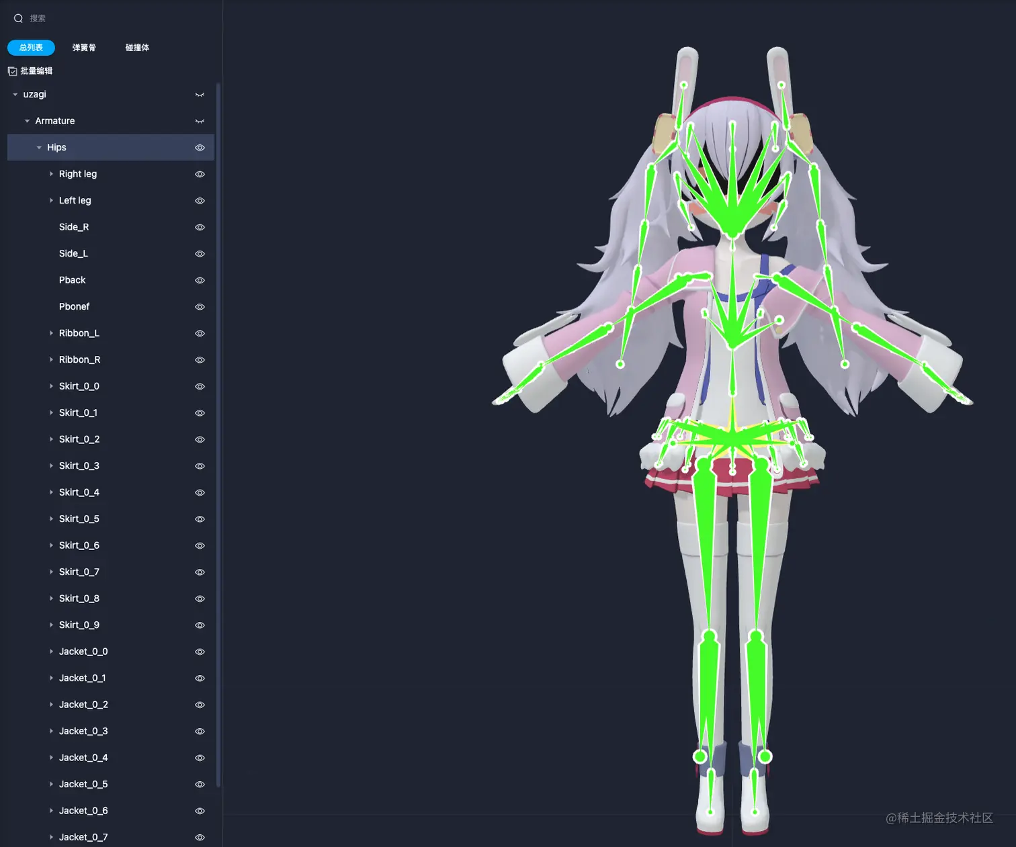Hide Skirt_0_3 via eye icon
This screenshot has height=847, width=1016.
pyautogui.click(x=200, y=466)
